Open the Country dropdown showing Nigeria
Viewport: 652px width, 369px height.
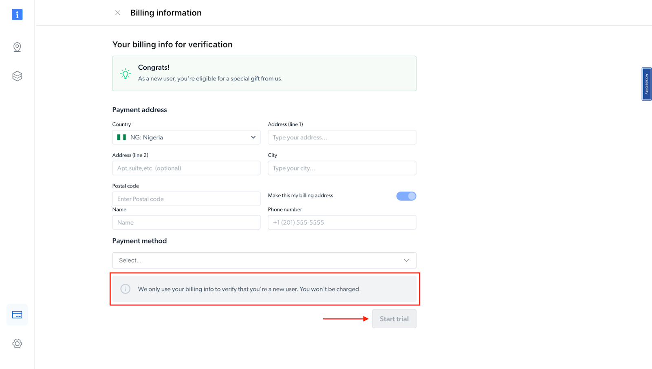tap(186, 137)
